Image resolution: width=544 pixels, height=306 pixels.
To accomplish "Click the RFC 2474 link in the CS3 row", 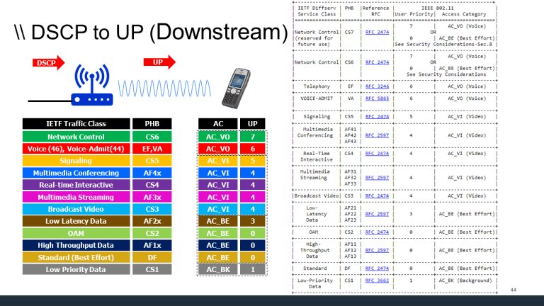I will [377, 196].
